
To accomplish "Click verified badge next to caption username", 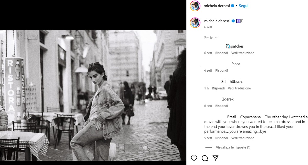I will point(232,21).
